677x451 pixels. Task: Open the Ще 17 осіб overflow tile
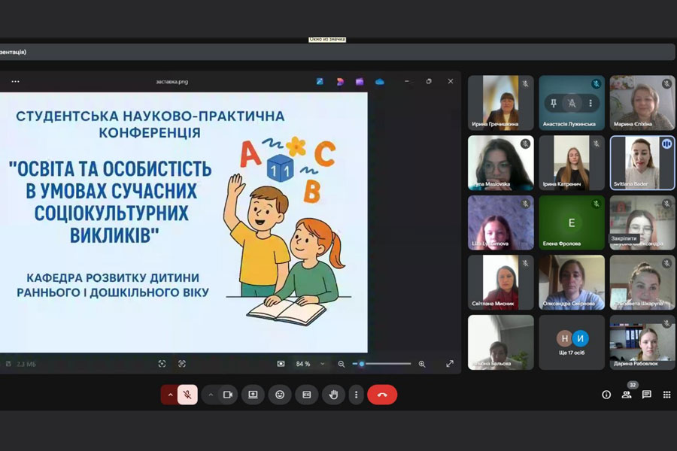coord(572,342)
